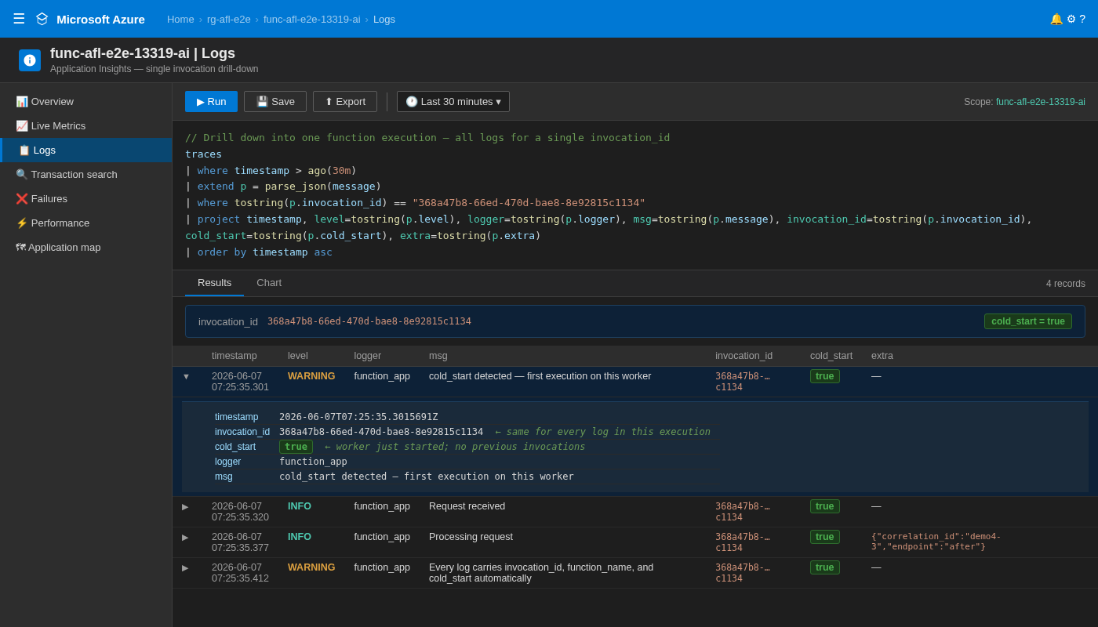Image resolution: width=1098 pixels, height=627 pixels.
Task: Open func-afl-e2e-13319-ai breadcrumb link
Action: click(312, 19)
